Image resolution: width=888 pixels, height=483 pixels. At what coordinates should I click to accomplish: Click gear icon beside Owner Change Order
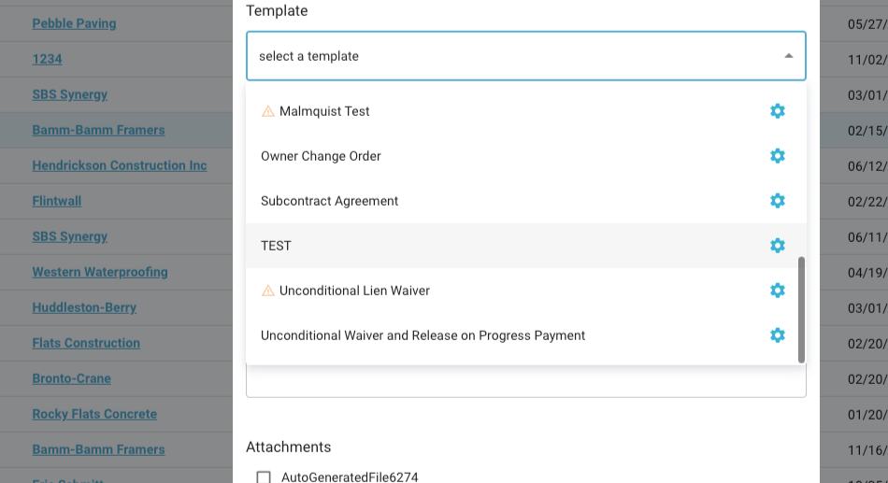(x=777, y=156)
